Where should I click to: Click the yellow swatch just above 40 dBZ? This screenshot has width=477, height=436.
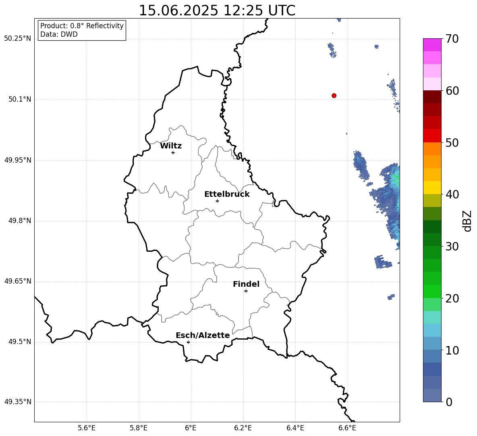pos(432,188)
